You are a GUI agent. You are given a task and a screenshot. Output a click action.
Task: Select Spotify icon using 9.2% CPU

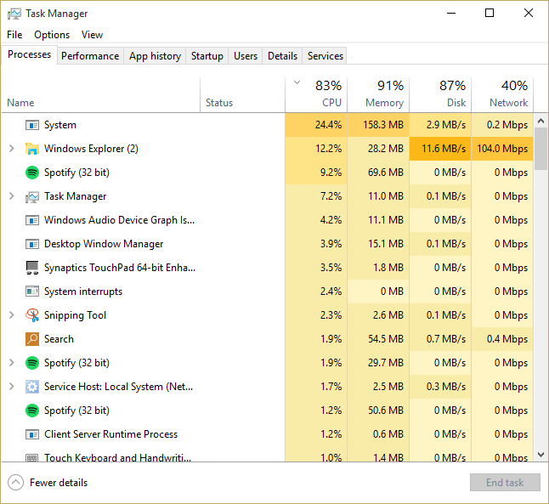click(32, 173)
